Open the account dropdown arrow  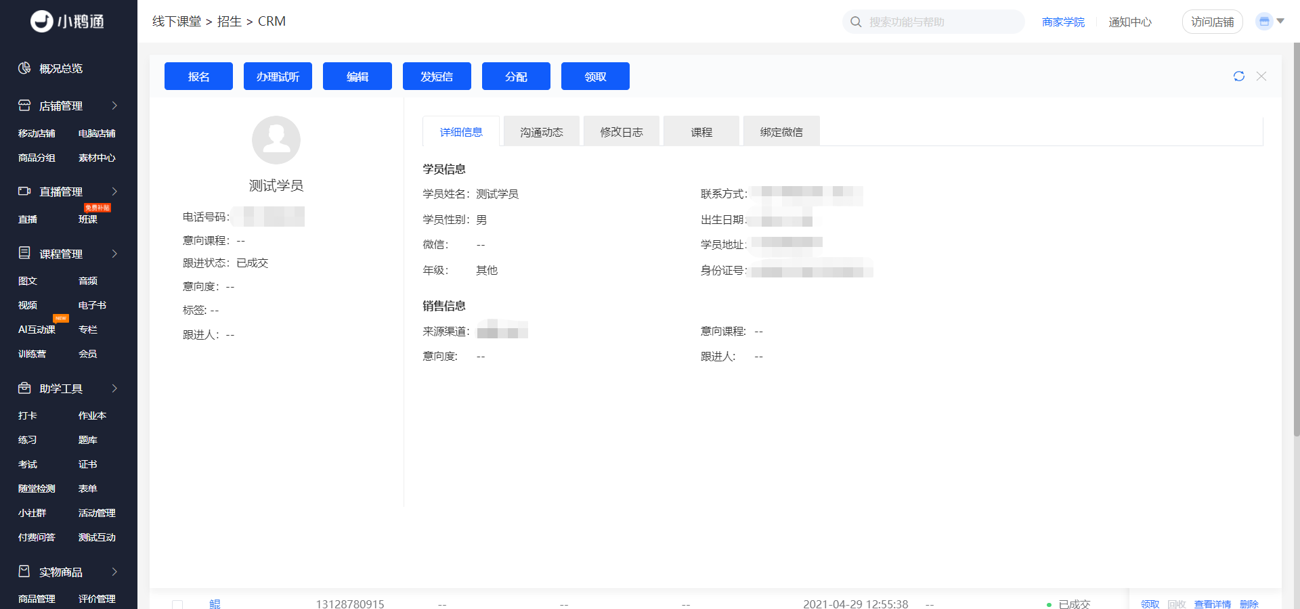[1280, 21]
